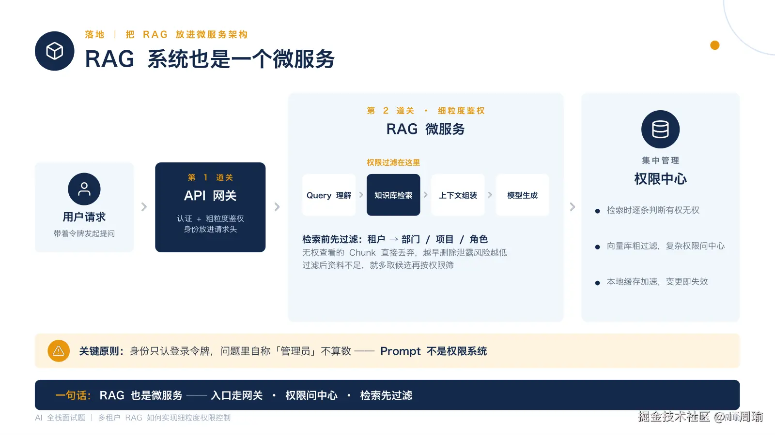Click the 权限中心 heading
Image resolution: width=775 pixels, height=435 pixels.
[660, 179]
